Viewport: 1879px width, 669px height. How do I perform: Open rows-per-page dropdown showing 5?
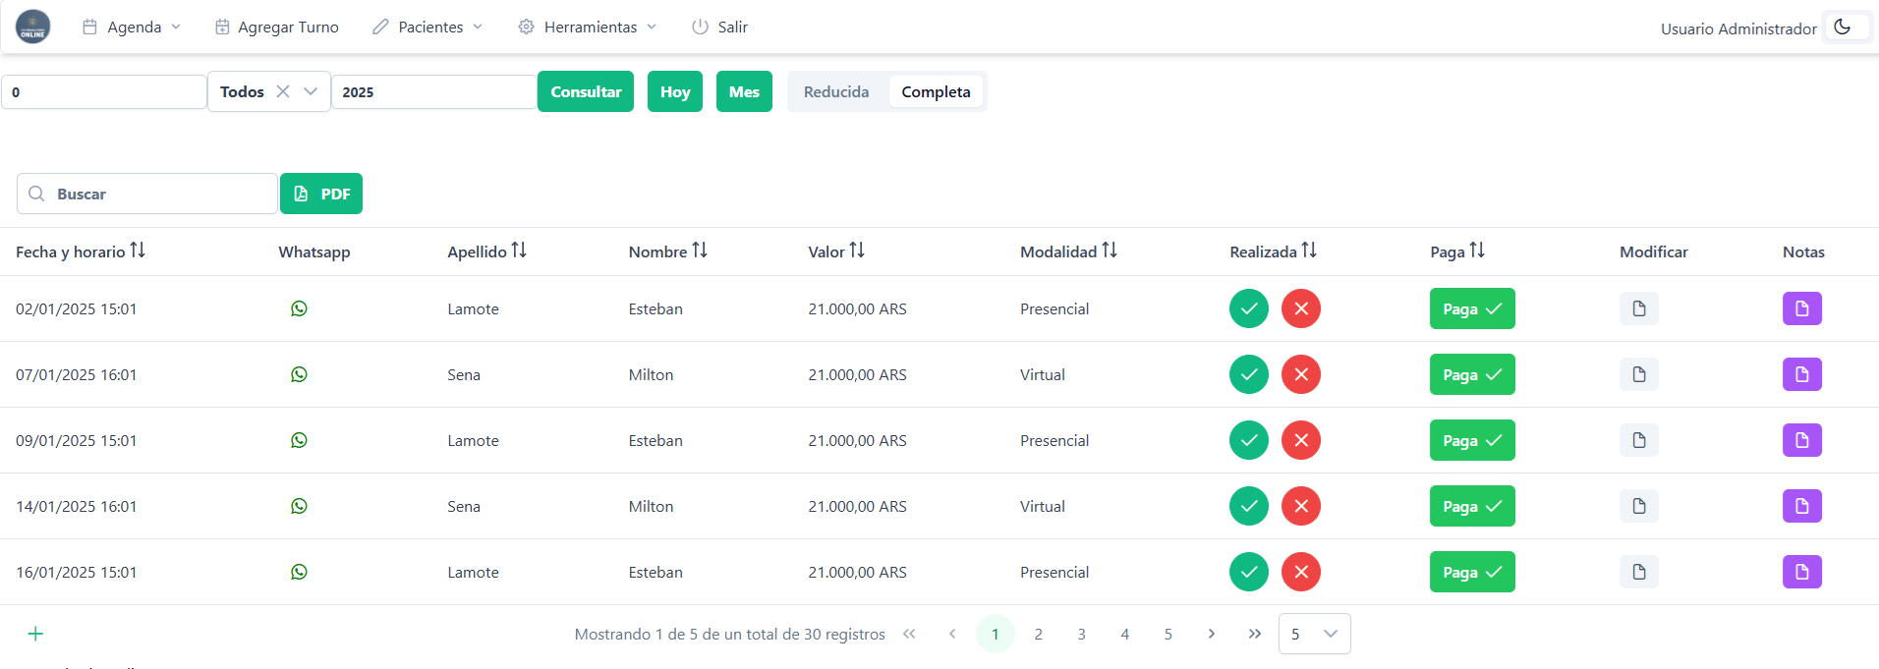point(1314,634)
